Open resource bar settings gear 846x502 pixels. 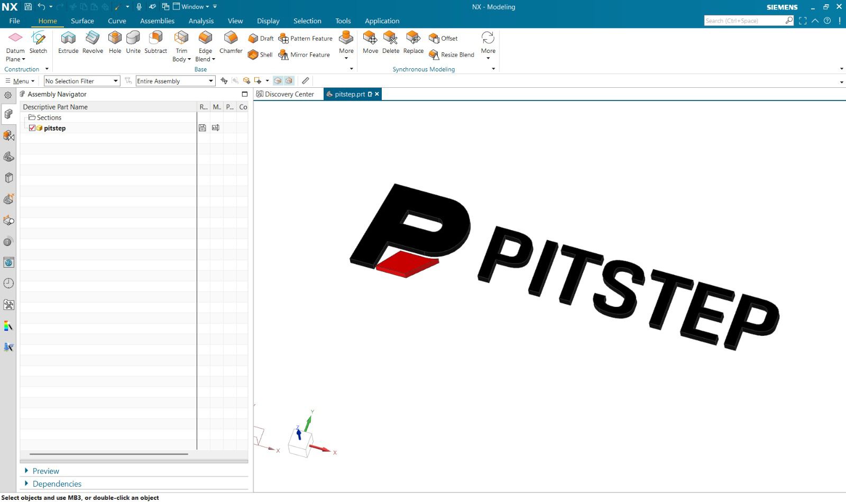click(8, 95)
